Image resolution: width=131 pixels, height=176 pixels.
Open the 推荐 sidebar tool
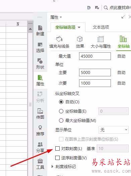point(40,130)
